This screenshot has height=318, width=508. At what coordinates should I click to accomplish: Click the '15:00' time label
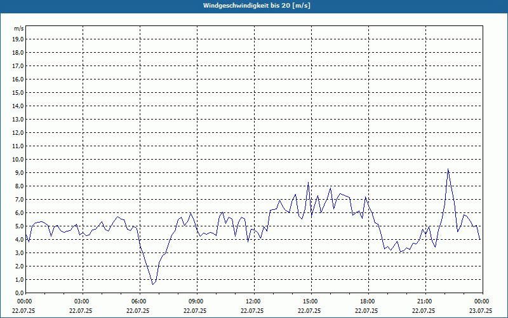[x=311, y=301]
